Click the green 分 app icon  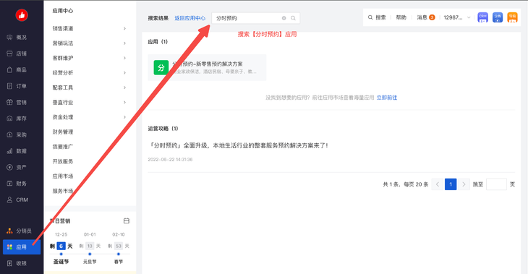(161, 68)
